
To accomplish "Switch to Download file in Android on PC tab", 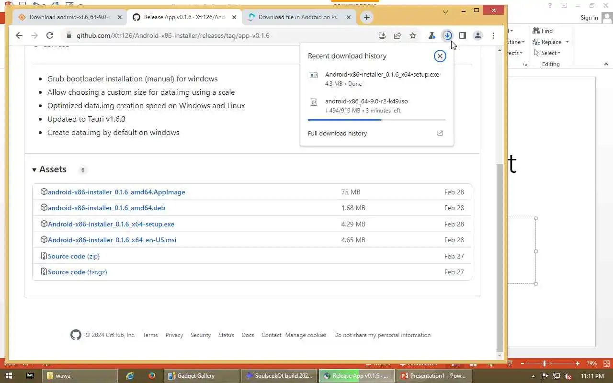I will (x=298, y=17).
